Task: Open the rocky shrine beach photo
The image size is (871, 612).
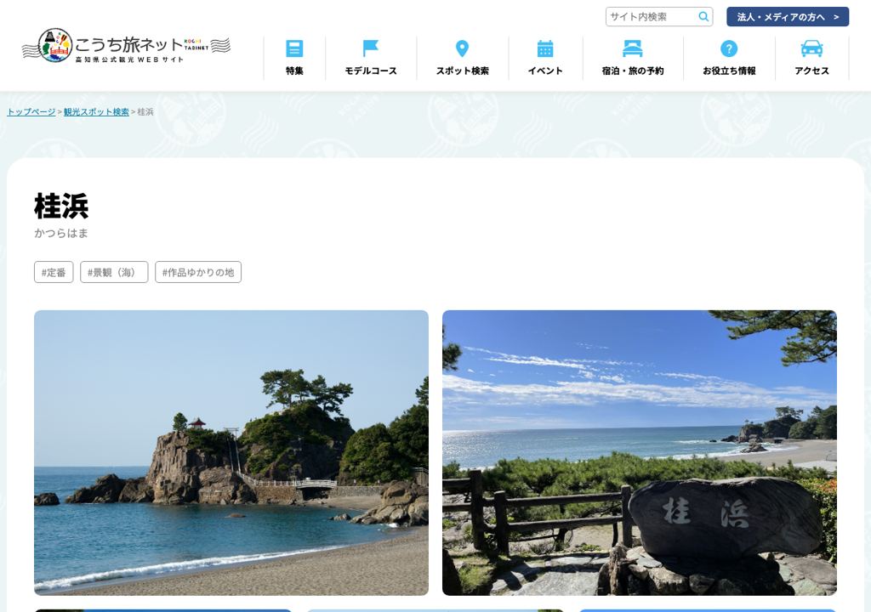Action: (231, 452)
